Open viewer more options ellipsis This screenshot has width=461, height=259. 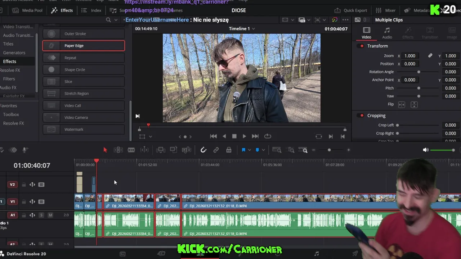tap(345, 20)
